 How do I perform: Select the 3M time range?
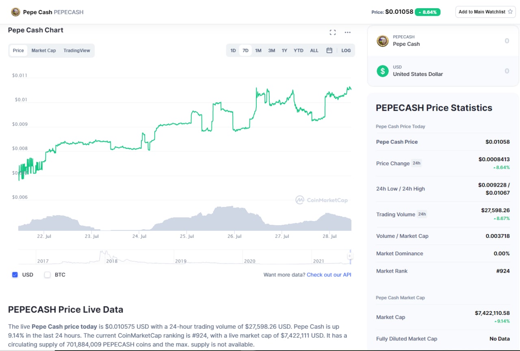[271, 50]
